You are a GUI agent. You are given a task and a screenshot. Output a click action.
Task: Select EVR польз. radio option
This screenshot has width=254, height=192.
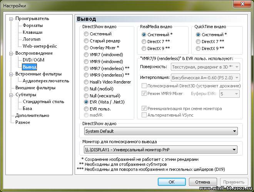point(86,109)
